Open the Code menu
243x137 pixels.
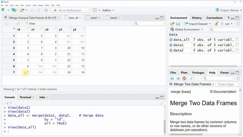click(12, 5)
